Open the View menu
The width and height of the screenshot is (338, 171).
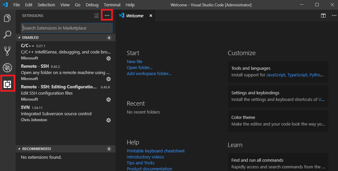pos(65,5)
